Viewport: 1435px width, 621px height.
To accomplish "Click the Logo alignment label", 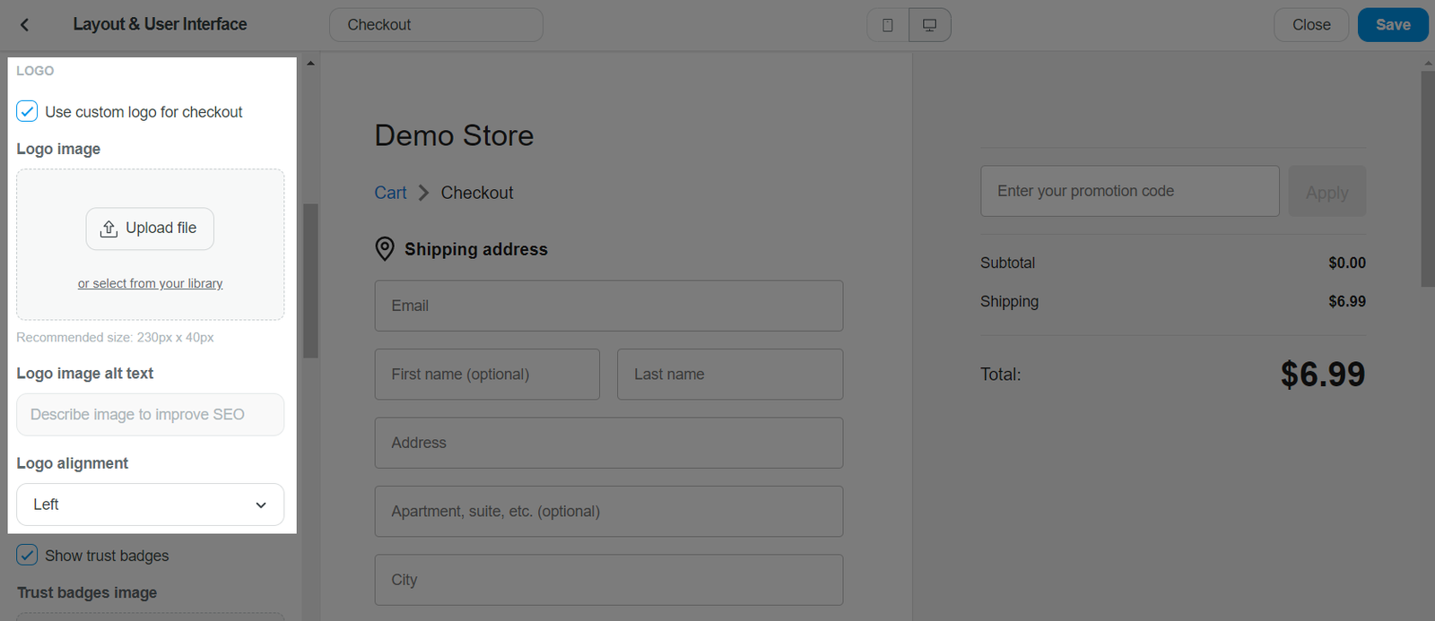I will pos(72,463).
